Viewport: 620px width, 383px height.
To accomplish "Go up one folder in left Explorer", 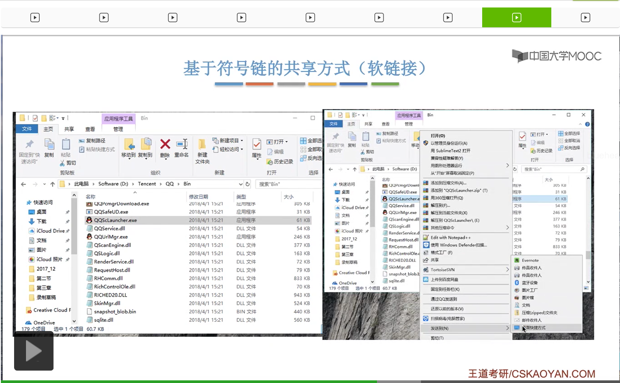I will 52,184.
